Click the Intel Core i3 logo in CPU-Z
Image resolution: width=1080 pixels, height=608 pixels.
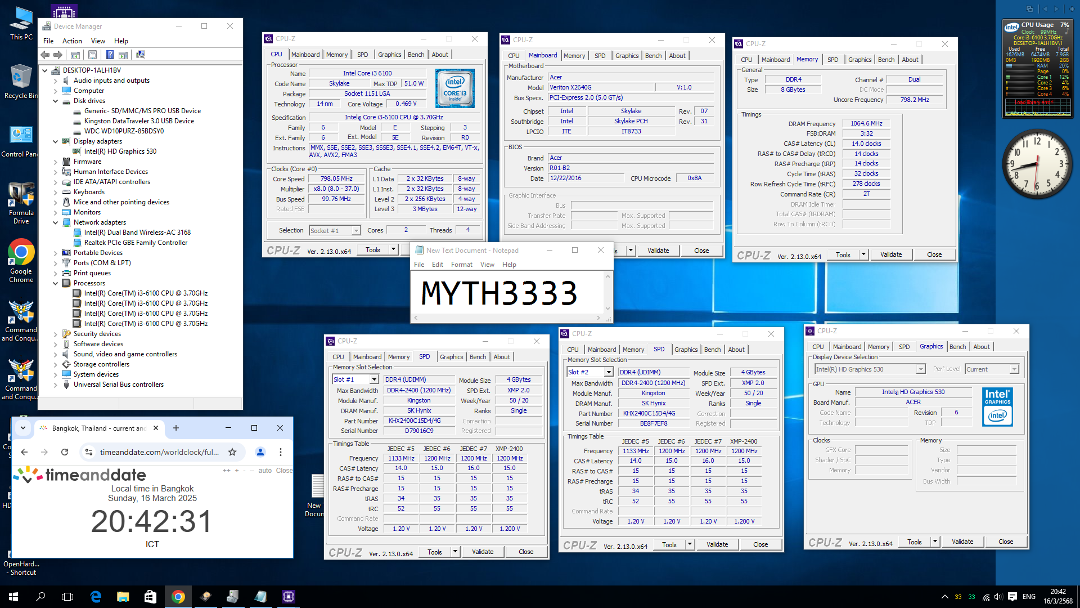click(x=455, y=88)
